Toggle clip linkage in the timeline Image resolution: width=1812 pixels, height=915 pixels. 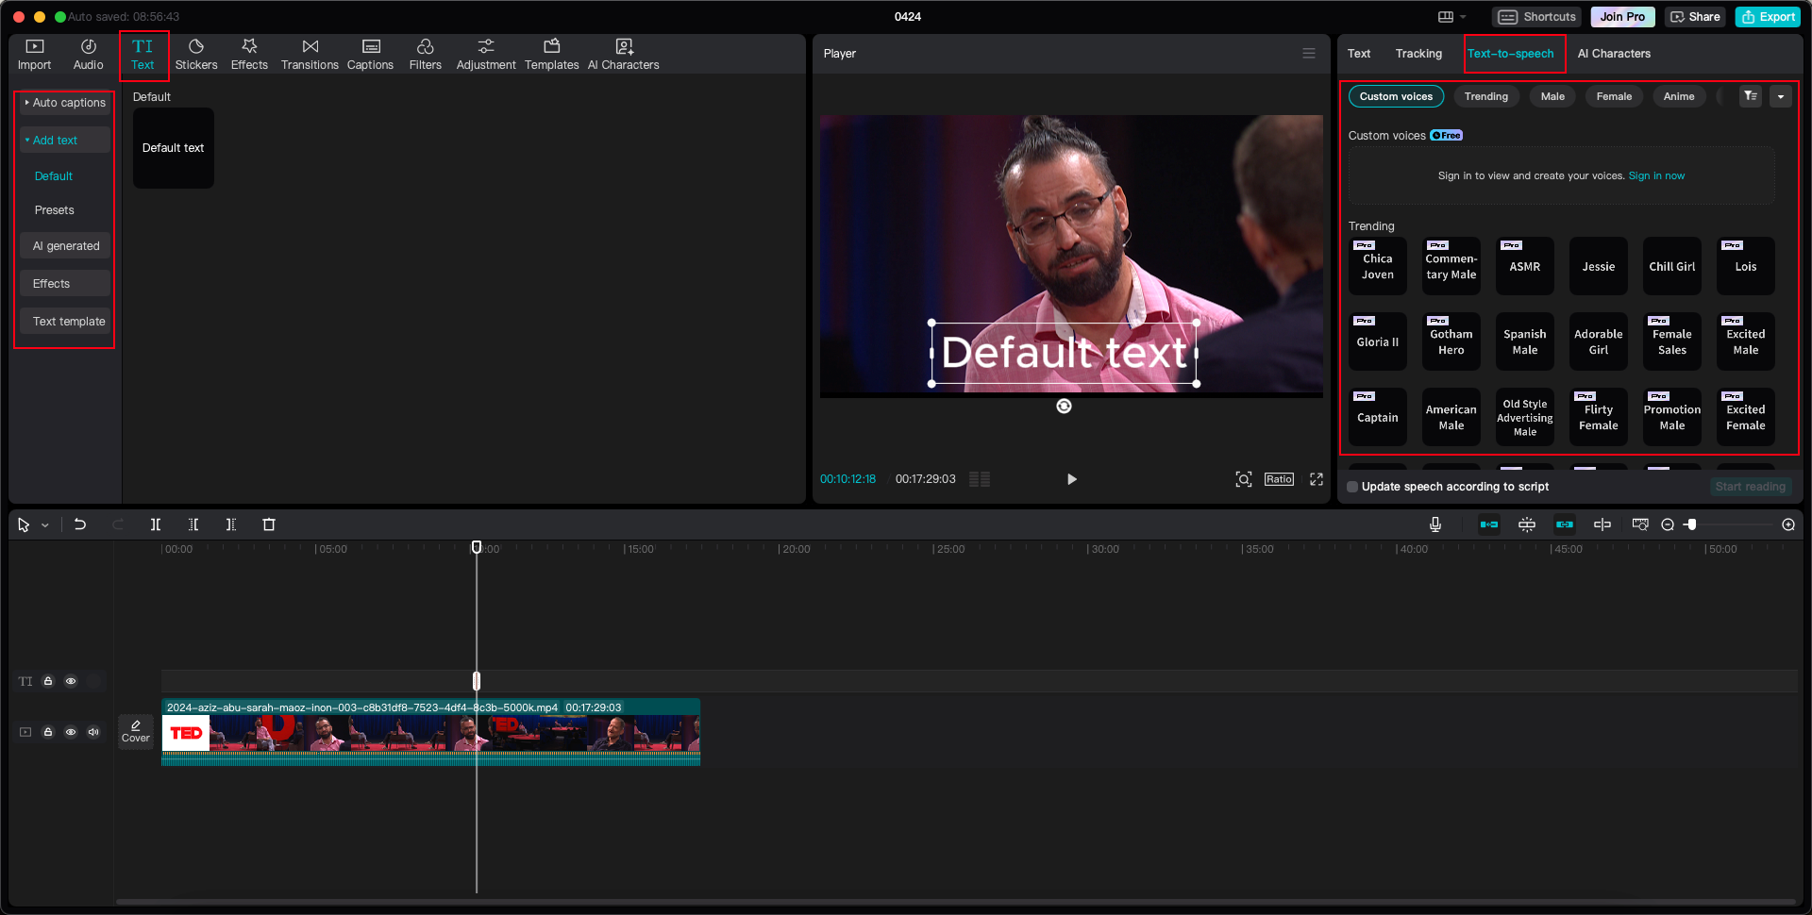point(1565,524)
